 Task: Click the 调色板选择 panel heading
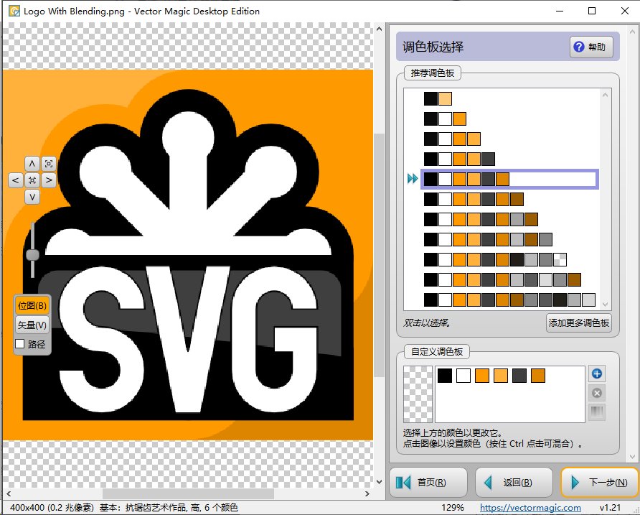coord(433,47)
